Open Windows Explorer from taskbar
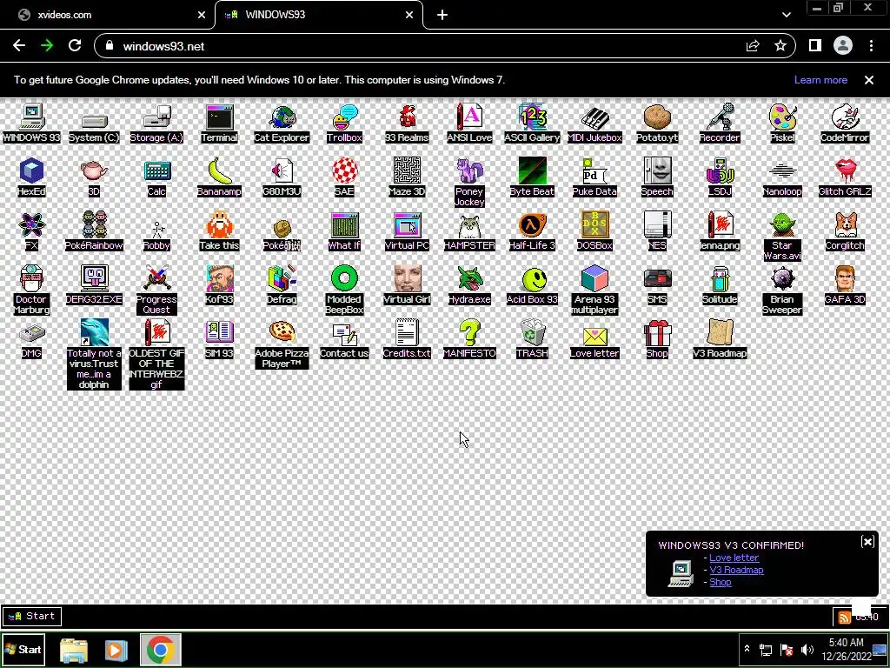This screenshot has width=890, height=668. click(74, 650)
